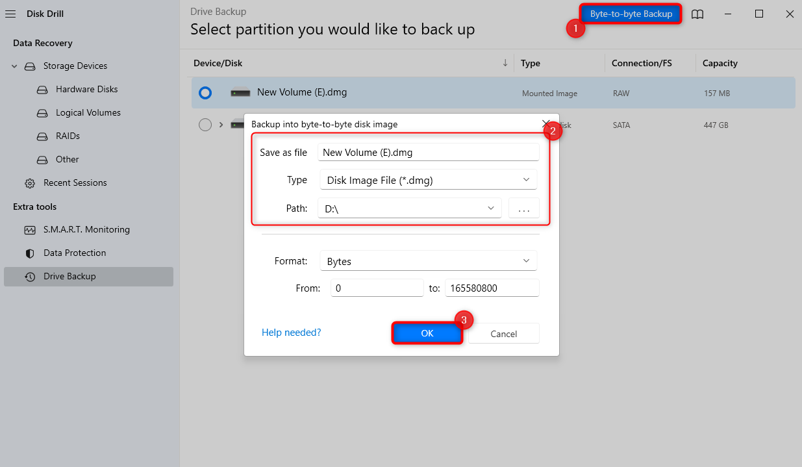Collapse the Storage Devices tree
The height and width of the screenshot is (467, 802).
[14, 66]
